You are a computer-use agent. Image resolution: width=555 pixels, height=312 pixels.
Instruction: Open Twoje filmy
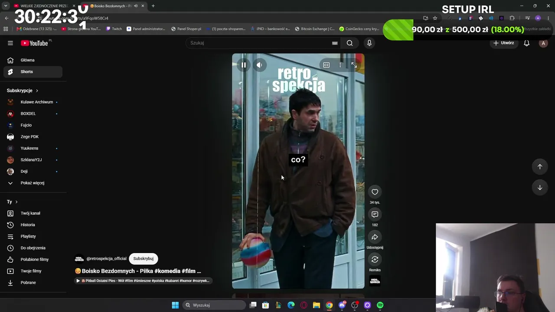(33, 271)
